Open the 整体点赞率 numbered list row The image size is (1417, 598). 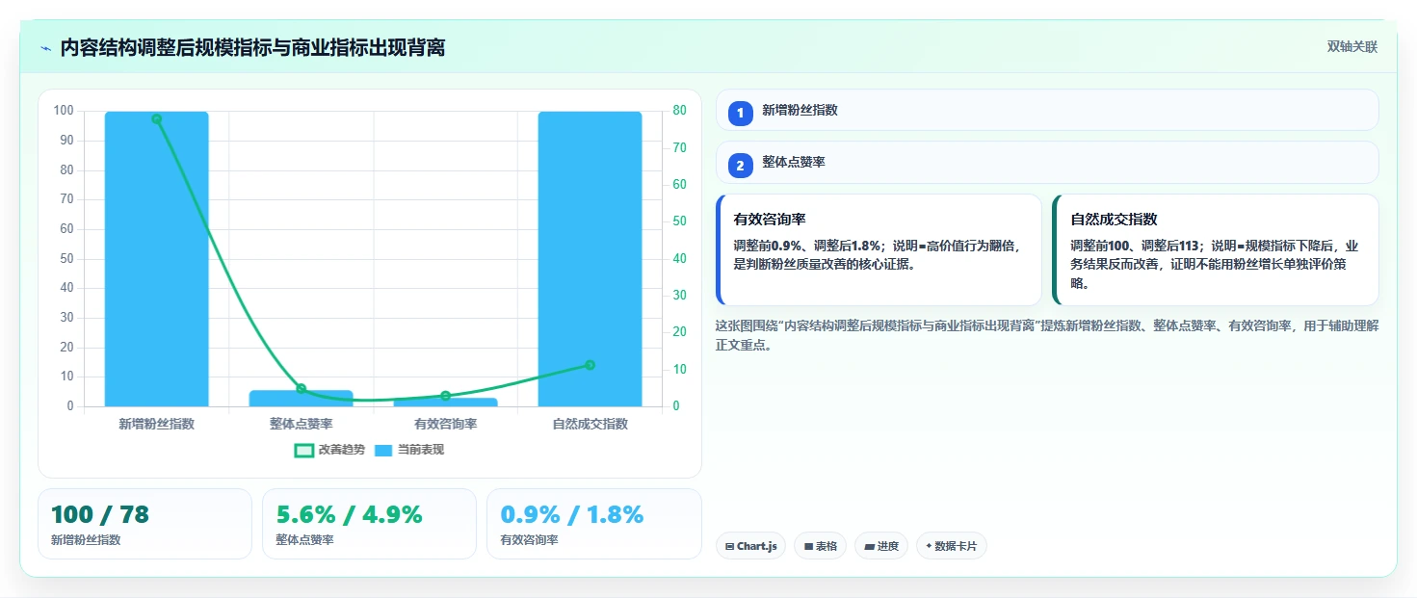tap(1047, 162)
